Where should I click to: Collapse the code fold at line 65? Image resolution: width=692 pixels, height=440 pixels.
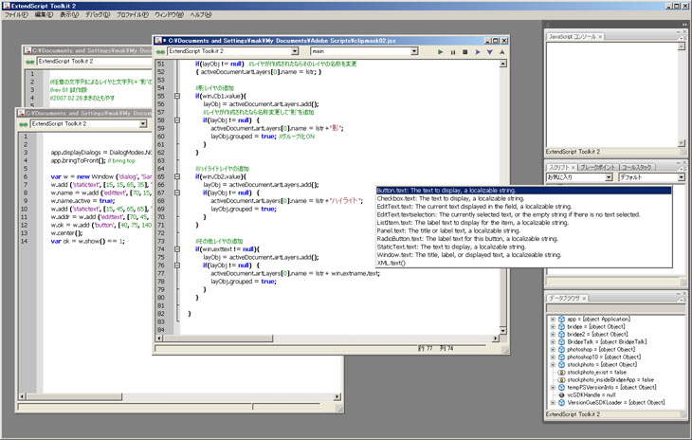click(177, 176)
